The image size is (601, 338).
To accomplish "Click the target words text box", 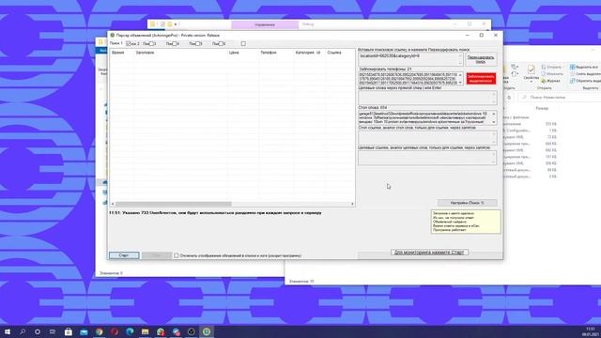I will point(427,98).
